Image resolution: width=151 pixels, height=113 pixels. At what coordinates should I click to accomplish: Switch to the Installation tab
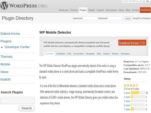coord(61,54)
